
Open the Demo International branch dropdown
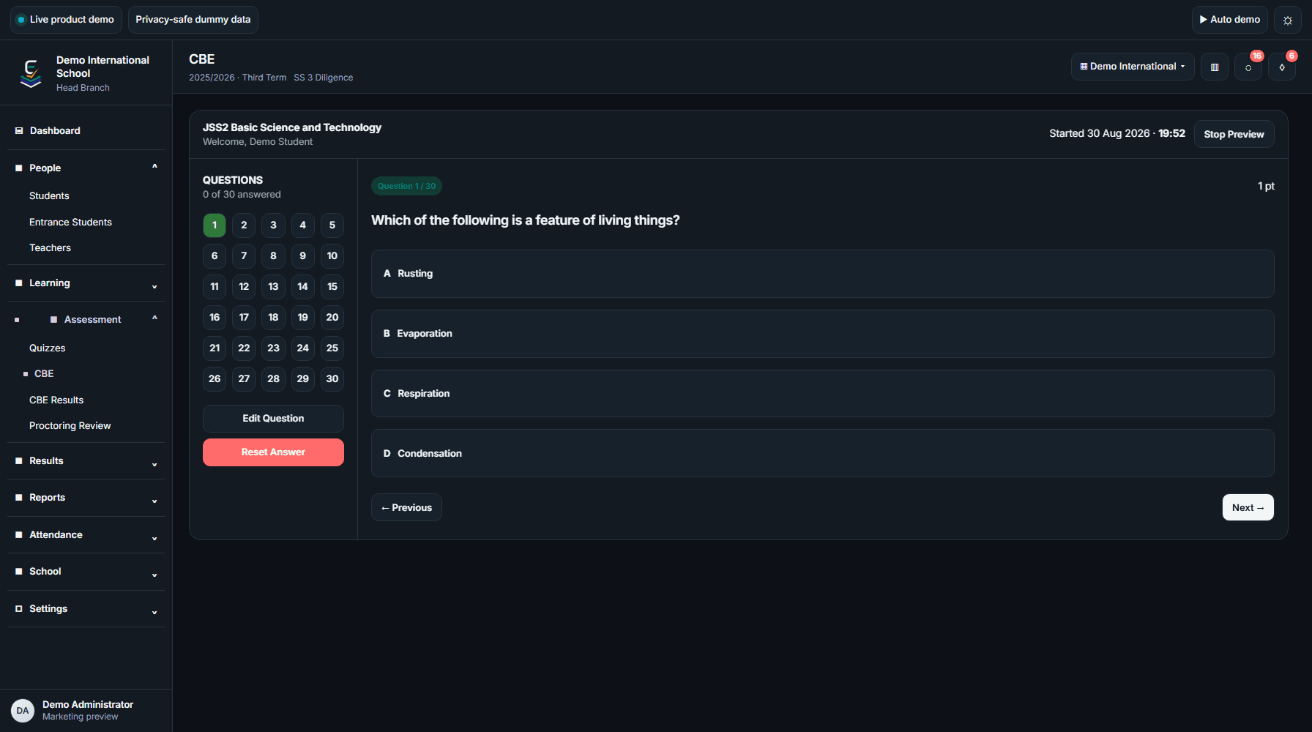click(1133, 67)
